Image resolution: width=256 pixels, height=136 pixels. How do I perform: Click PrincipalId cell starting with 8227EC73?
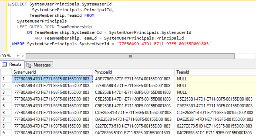[134, 126]
